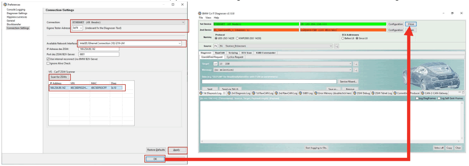Select Hippieoccurrences in the Preferences tree

pyautogui.click(x=17, y=17)
